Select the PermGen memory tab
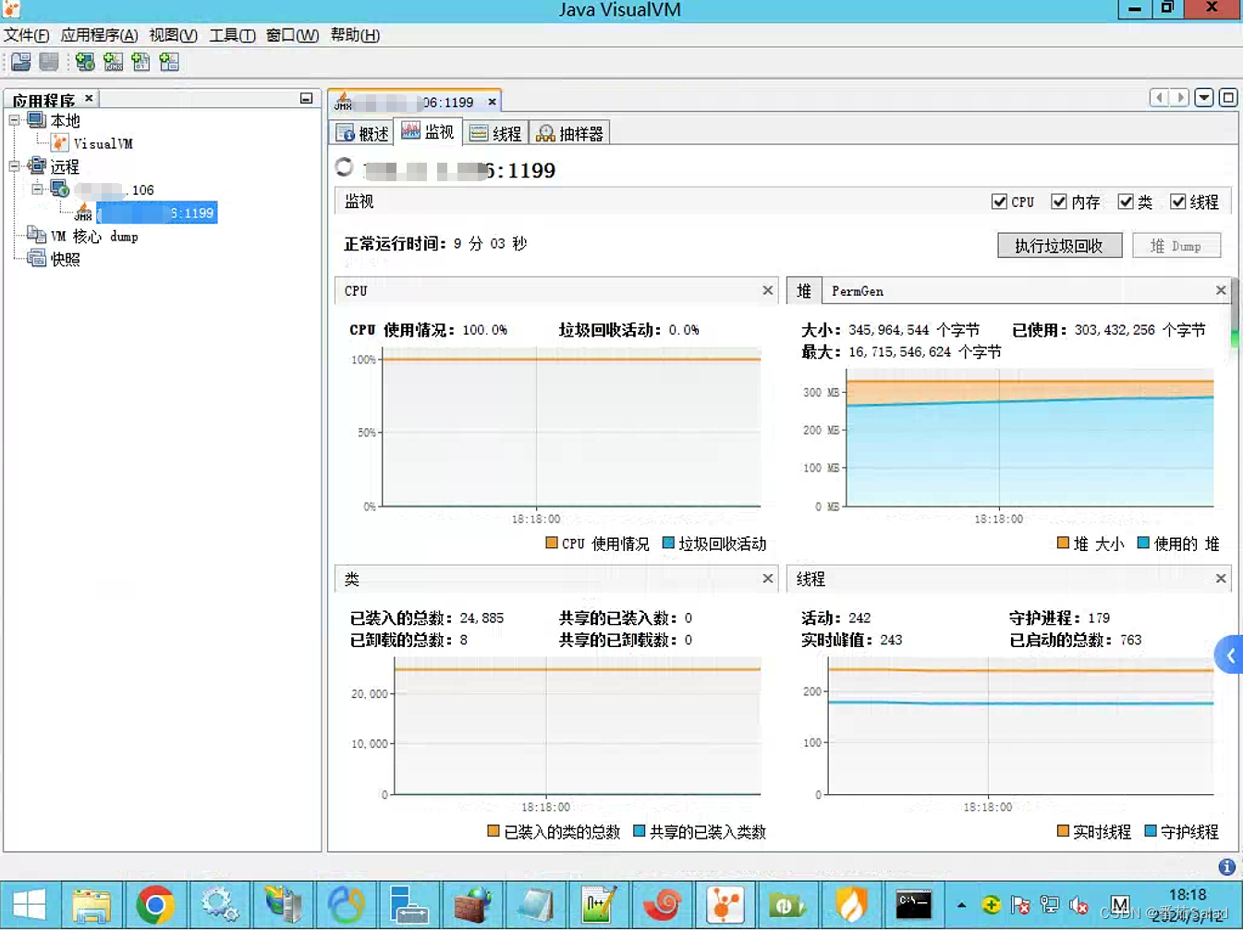1243x930 pixels. pos(858,291)
